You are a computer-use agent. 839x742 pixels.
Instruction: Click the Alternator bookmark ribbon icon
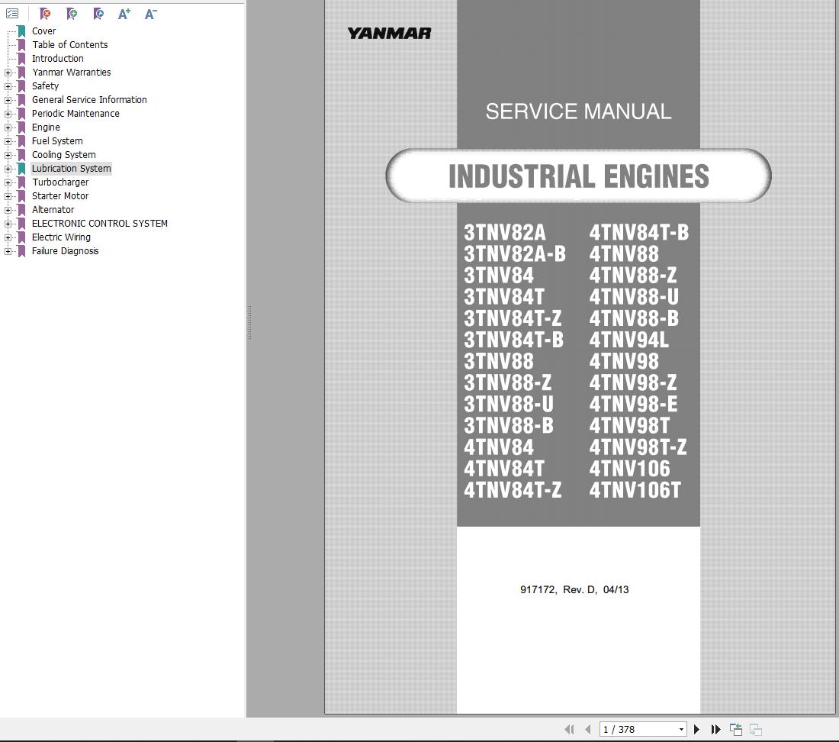coord(21,210)
